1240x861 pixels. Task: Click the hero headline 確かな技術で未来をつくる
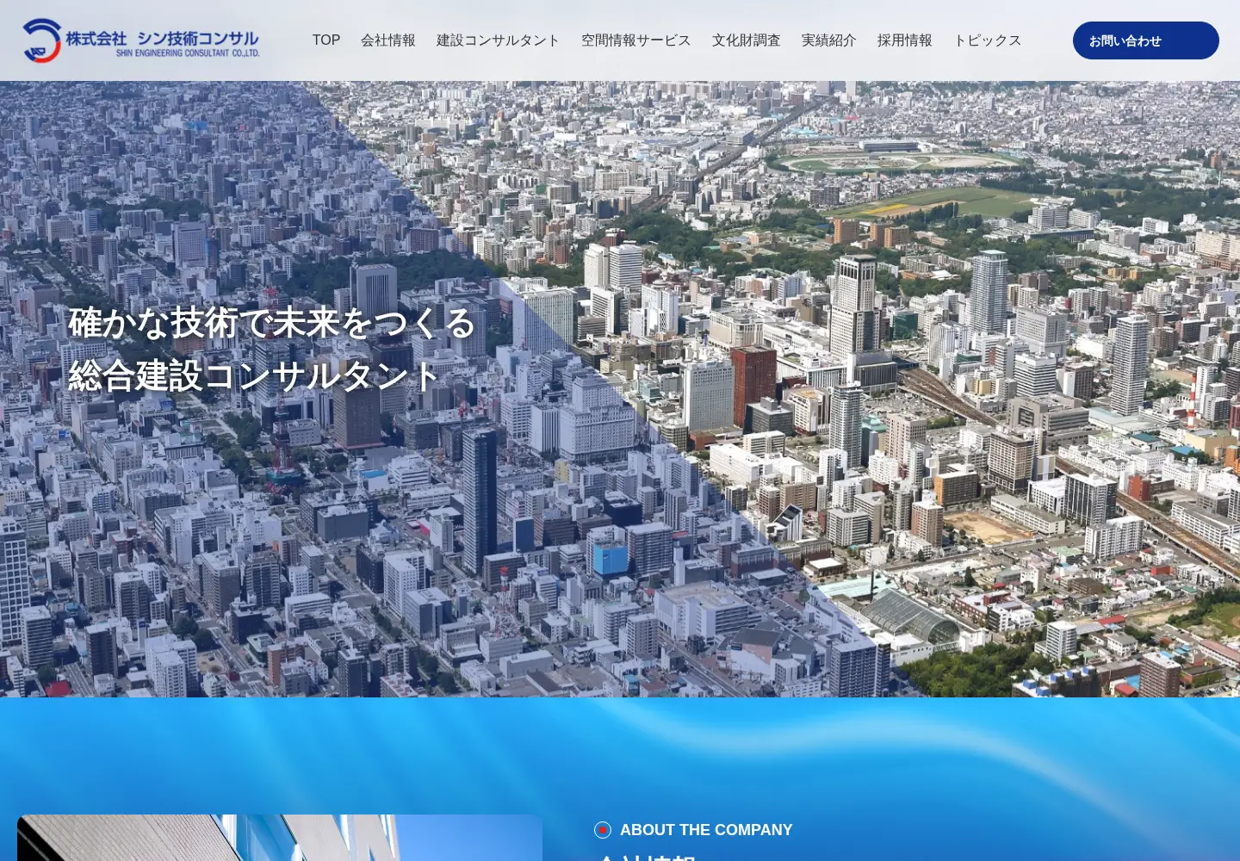(272, 323)
